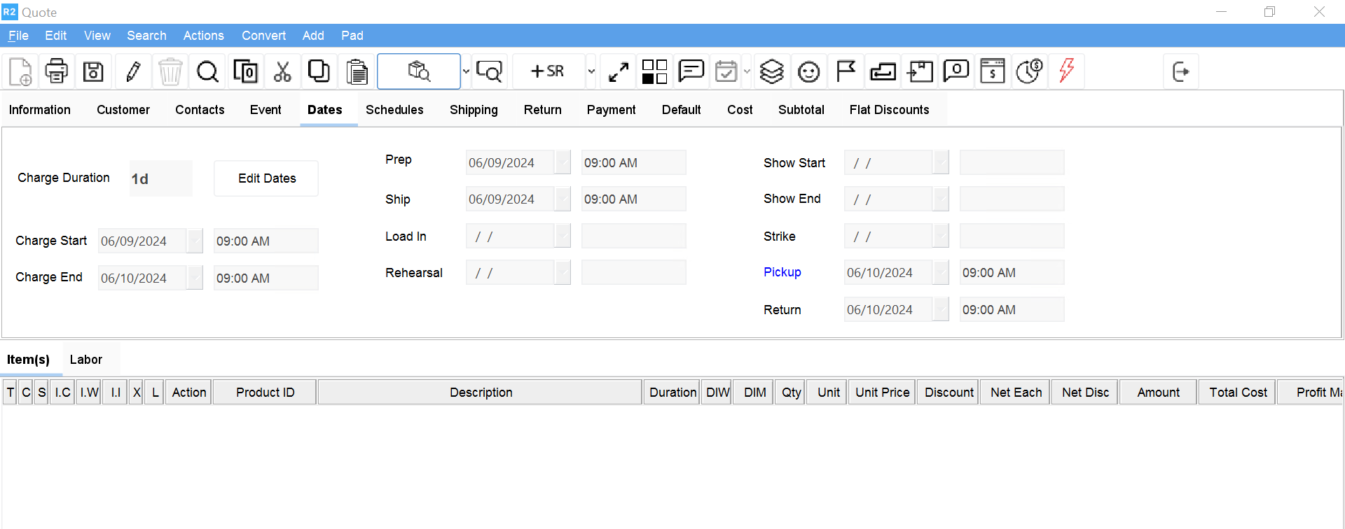
Task: Click the floppy disk save icon
Action: (x=94, y=71)
